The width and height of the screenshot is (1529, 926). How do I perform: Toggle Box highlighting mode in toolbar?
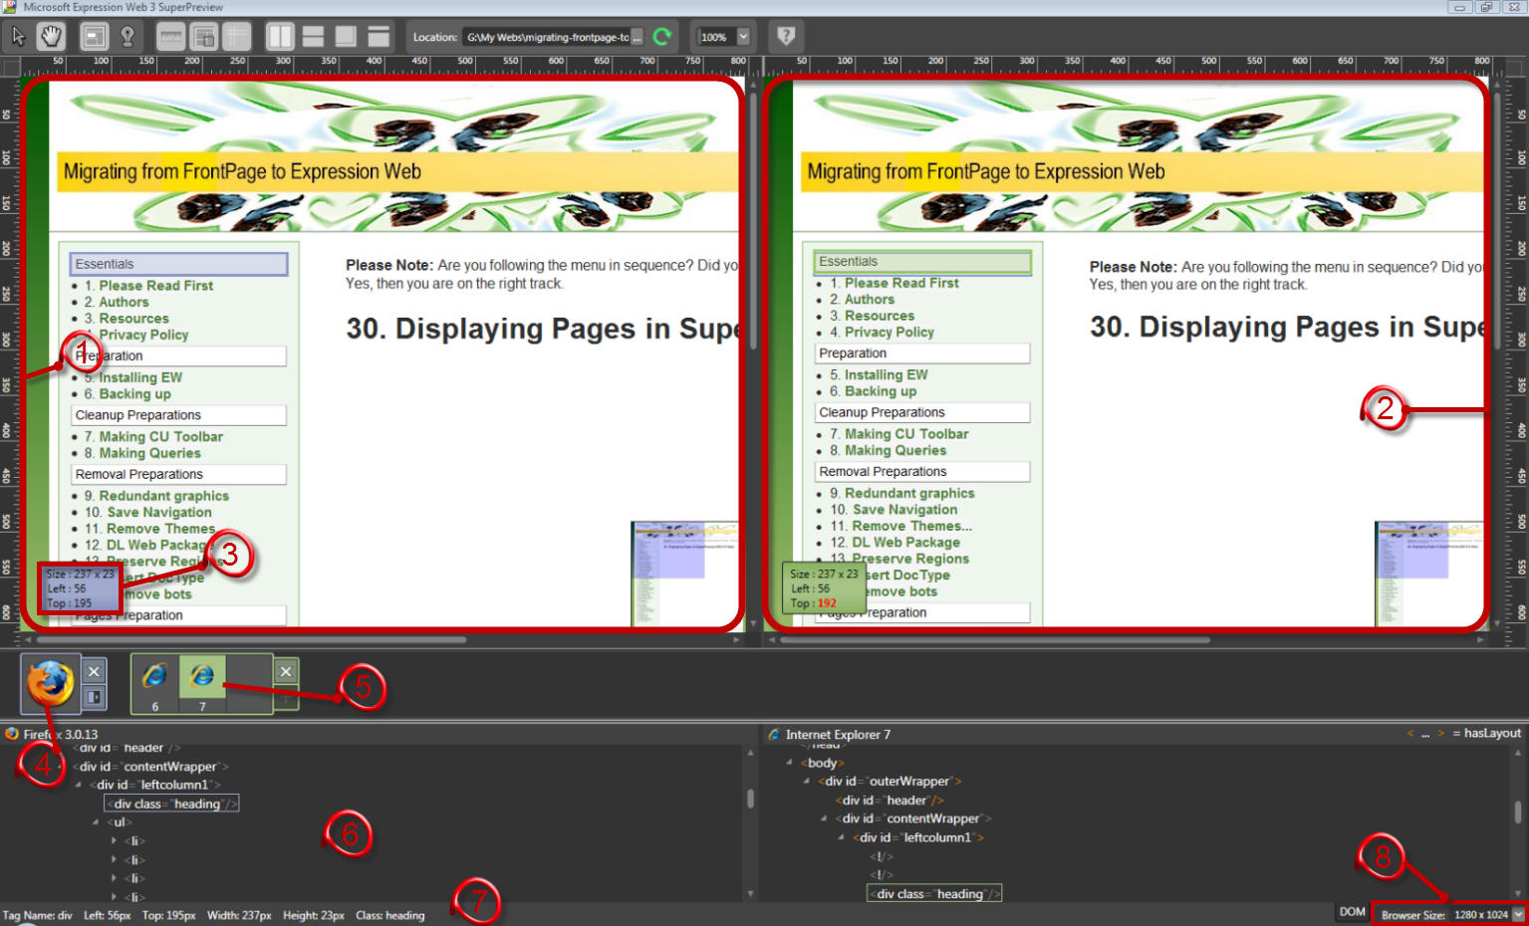pos(95,37)
